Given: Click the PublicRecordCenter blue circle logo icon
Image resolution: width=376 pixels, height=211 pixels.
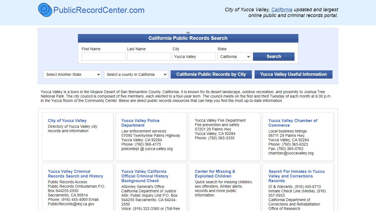Looking at the screenshot, I should coord(45,10).
